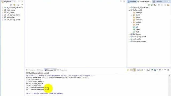Minimize the Project Explorer panel

19,1
